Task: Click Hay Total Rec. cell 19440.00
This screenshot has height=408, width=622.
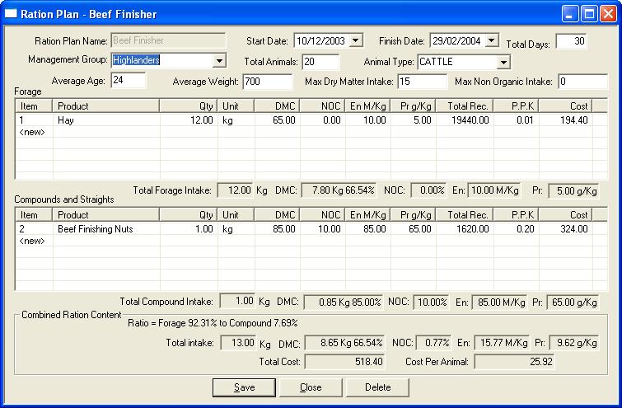Action: (465, 120)
